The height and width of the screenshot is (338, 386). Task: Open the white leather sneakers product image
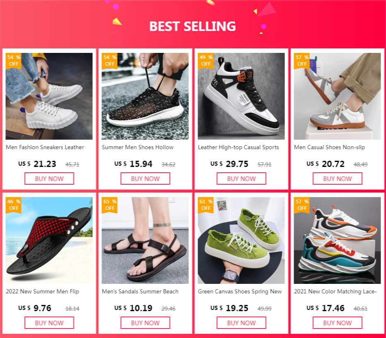pos(49,96)
